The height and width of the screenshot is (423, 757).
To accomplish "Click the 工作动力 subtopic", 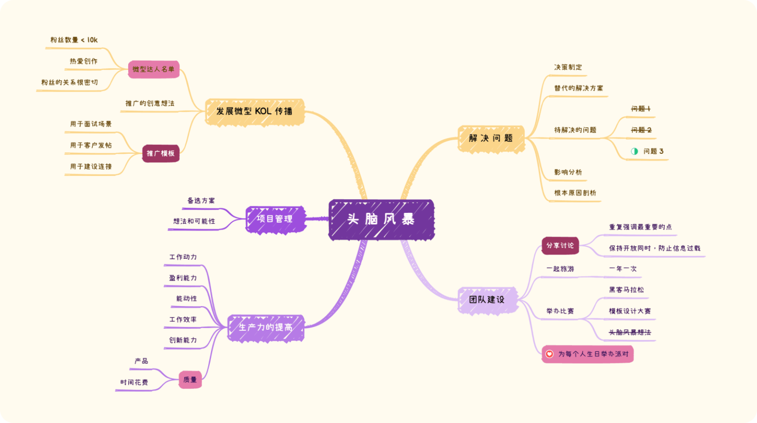I will (x=183, y=257).
